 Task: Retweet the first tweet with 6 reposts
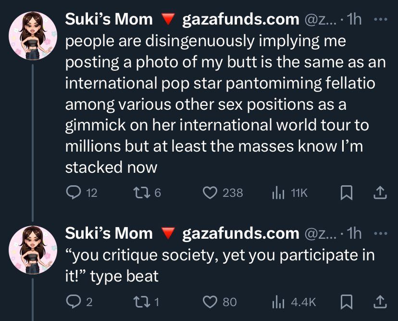pyautogui.click(x=137, y=193)
